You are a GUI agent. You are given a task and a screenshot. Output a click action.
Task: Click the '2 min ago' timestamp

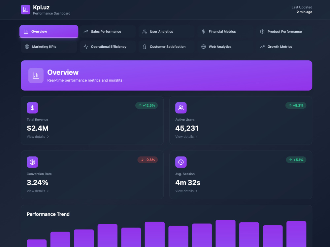[x=304, y=12]
